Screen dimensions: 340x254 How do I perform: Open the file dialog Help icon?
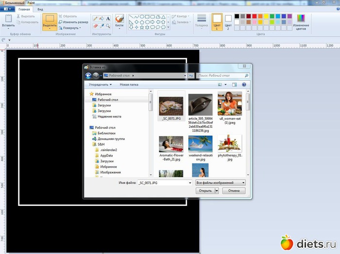(244, 85)
